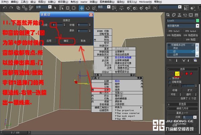Click 应用 in the 连接边 dialog
The width and height of the screenshot is (201, 135).
point(49,41)
